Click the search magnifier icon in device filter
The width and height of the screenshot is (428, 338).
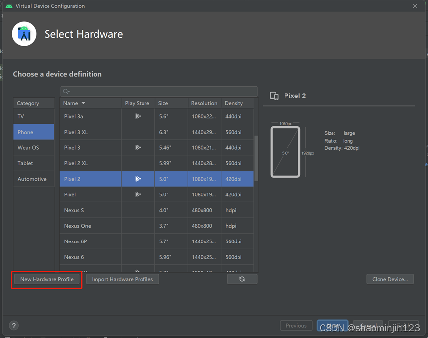tap(66, 91)
